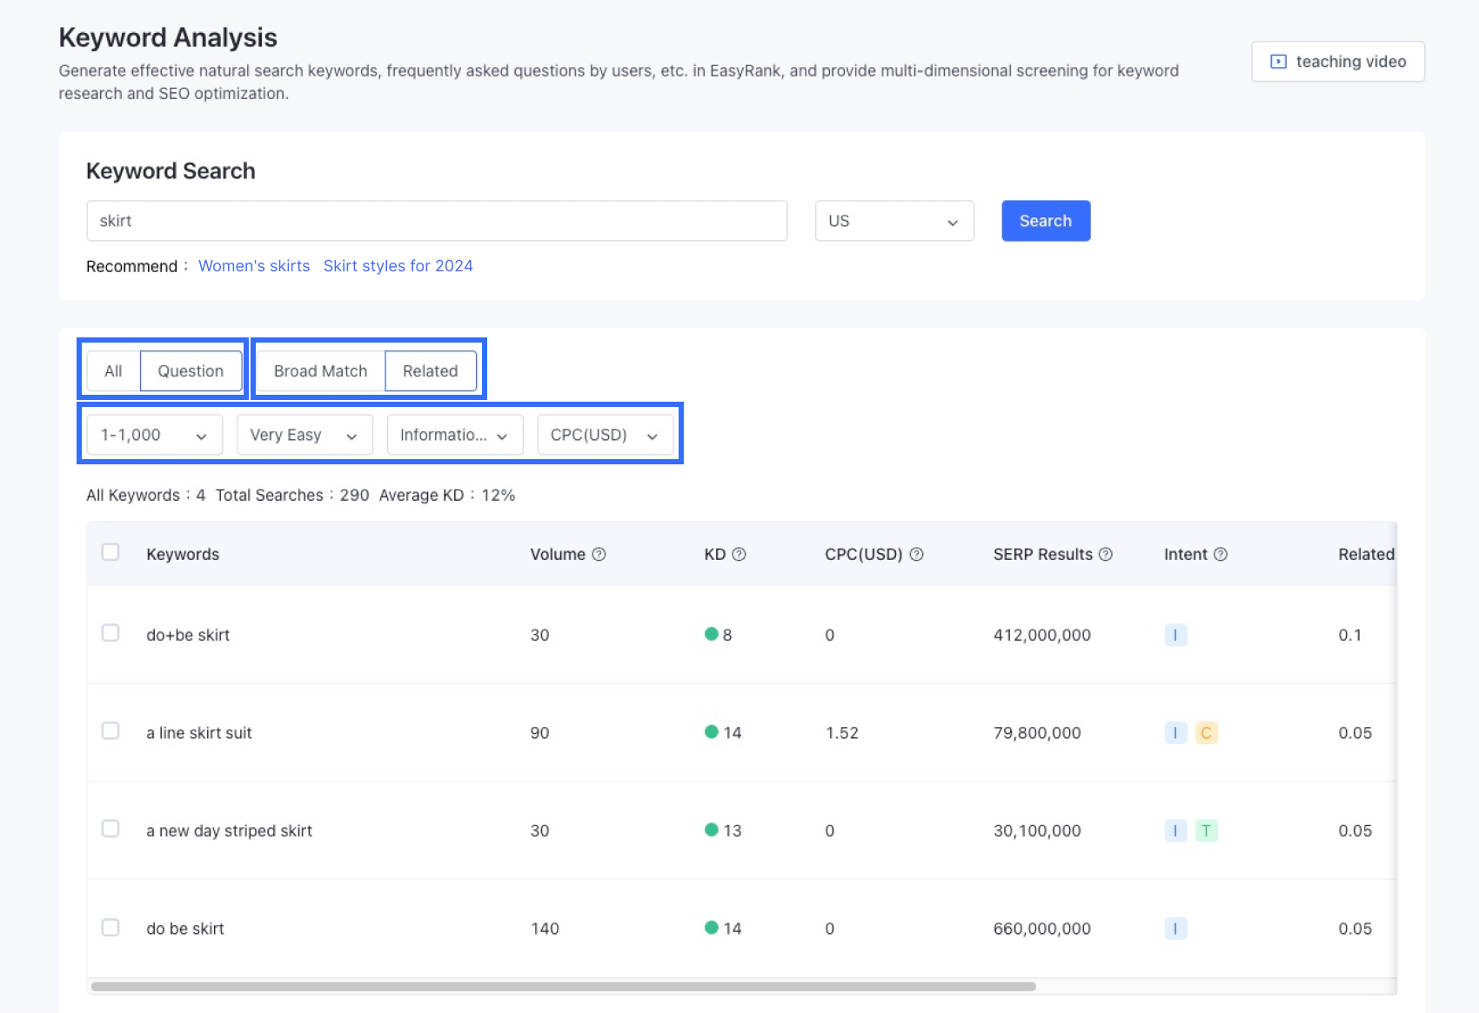Click the SERP Results help icon
The image size is (1479, 1013).
click(1106, 555)
